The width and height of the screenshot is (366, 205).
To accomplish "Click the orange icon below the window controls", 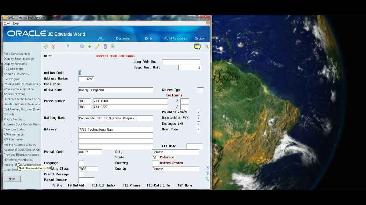I will click(208, 23).
